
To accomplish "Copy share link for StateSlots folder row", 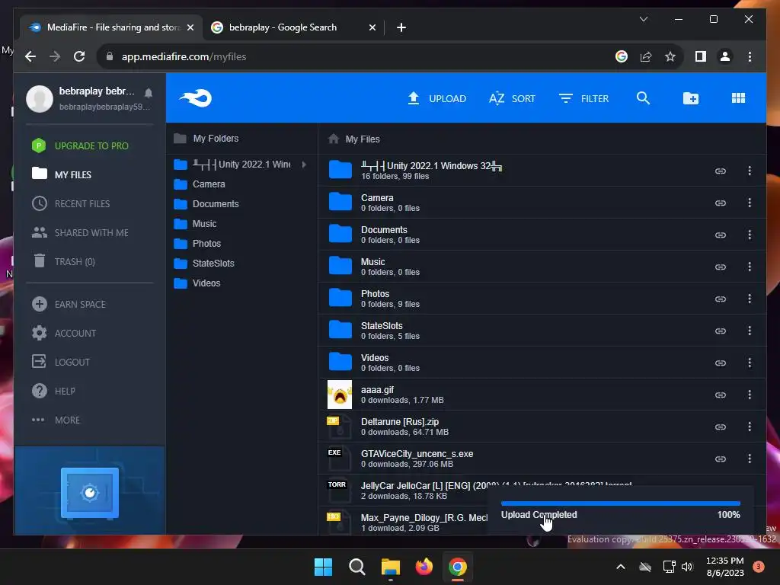I will pos(721,331).
